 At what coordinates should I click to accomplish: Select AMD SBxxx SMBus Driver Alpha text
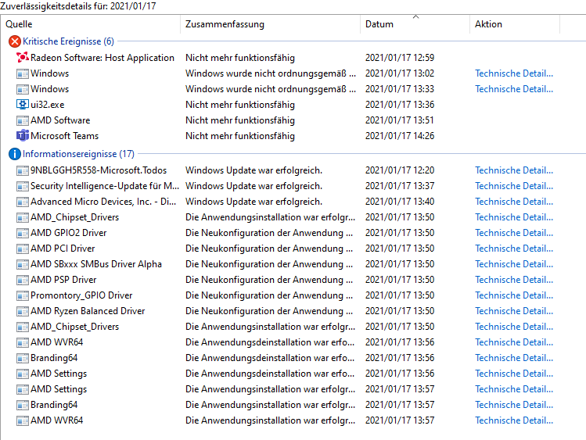[x=96, y=264]
